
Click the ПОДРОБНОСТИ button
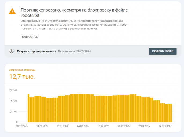click(163, 51)
